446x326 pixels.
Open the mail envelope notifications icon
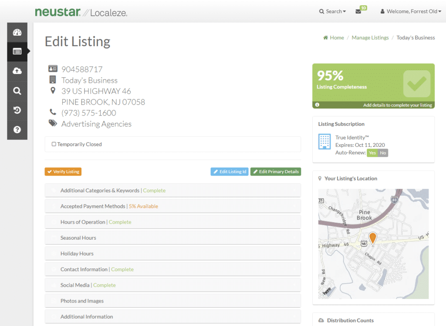[x=358, y=11]
